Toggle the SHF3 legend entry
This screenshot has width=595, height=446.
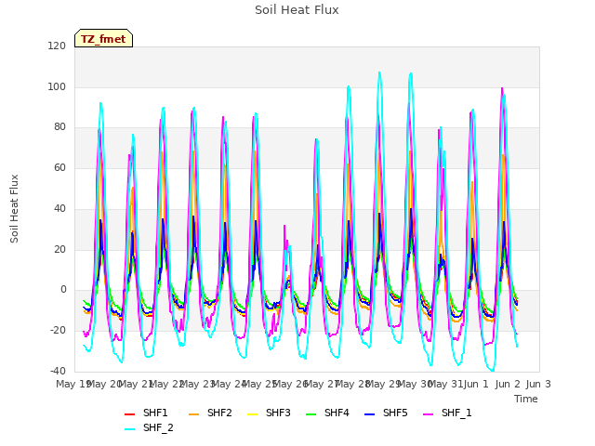(x=269, y=413)
